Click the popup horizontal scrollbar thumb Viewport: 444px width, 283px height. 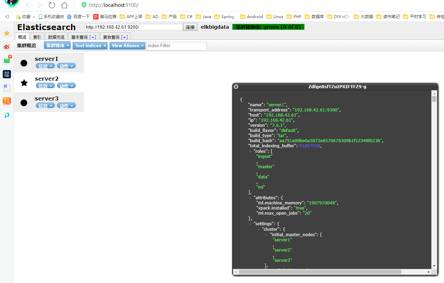[x=320, y=272]
